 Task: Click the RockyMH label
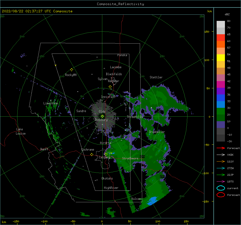pyautogui.click(x=71, y=75)
